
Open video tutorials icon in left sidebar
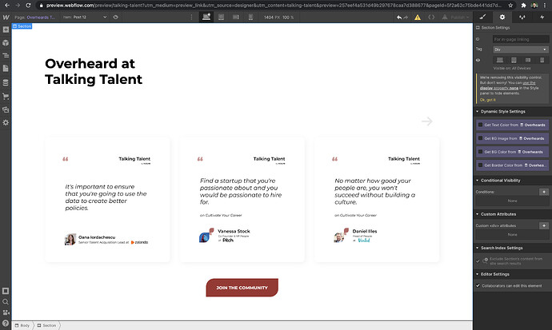(x=6, y=312)
